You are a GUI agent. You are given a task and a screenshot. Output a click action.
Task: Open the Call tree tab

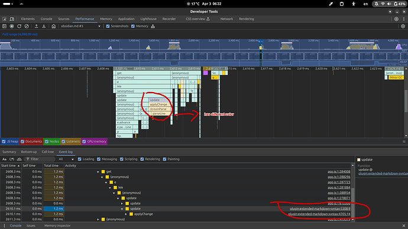click(x=48, y=152)
